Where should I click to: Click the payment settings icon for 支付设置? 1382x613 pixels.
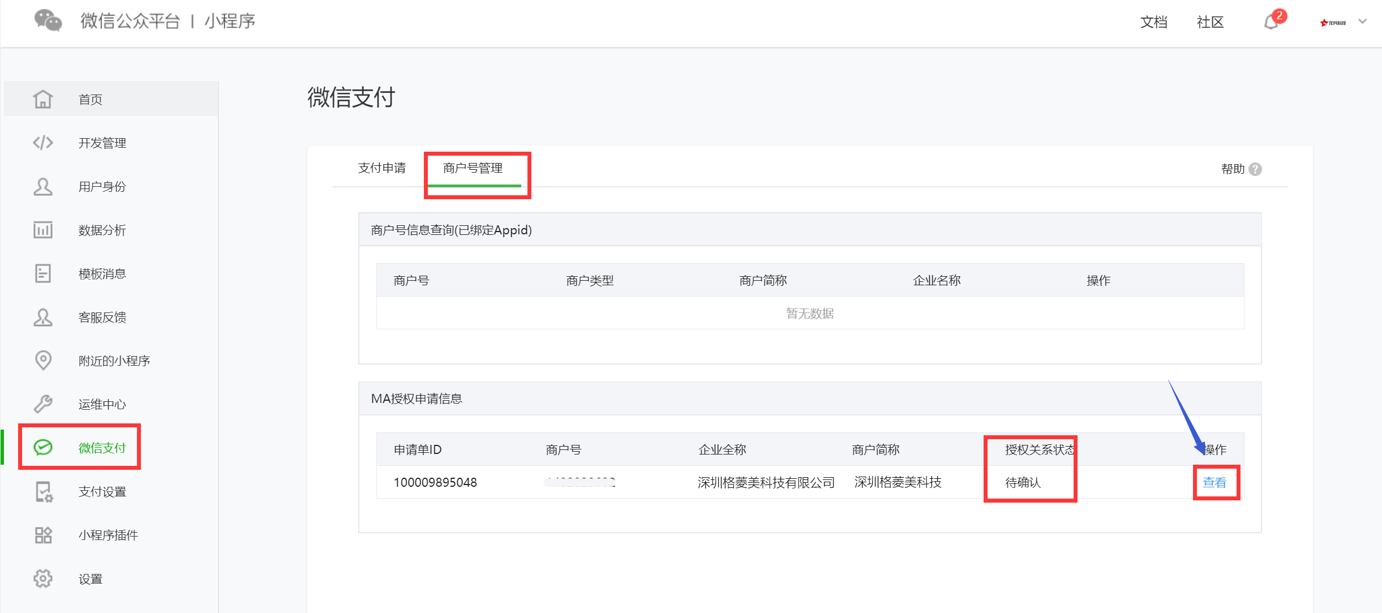pos(44,491)
